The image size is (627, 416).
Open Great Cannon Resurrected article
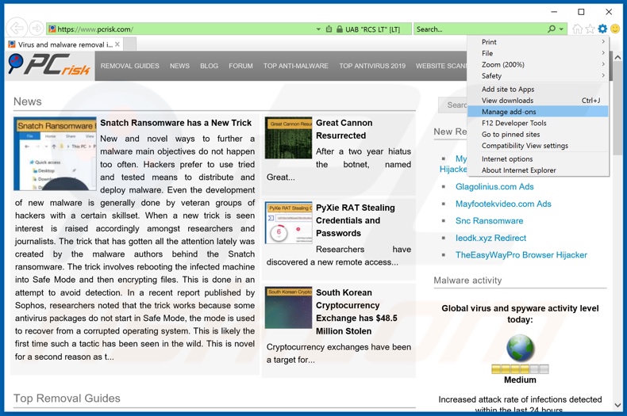344,129
